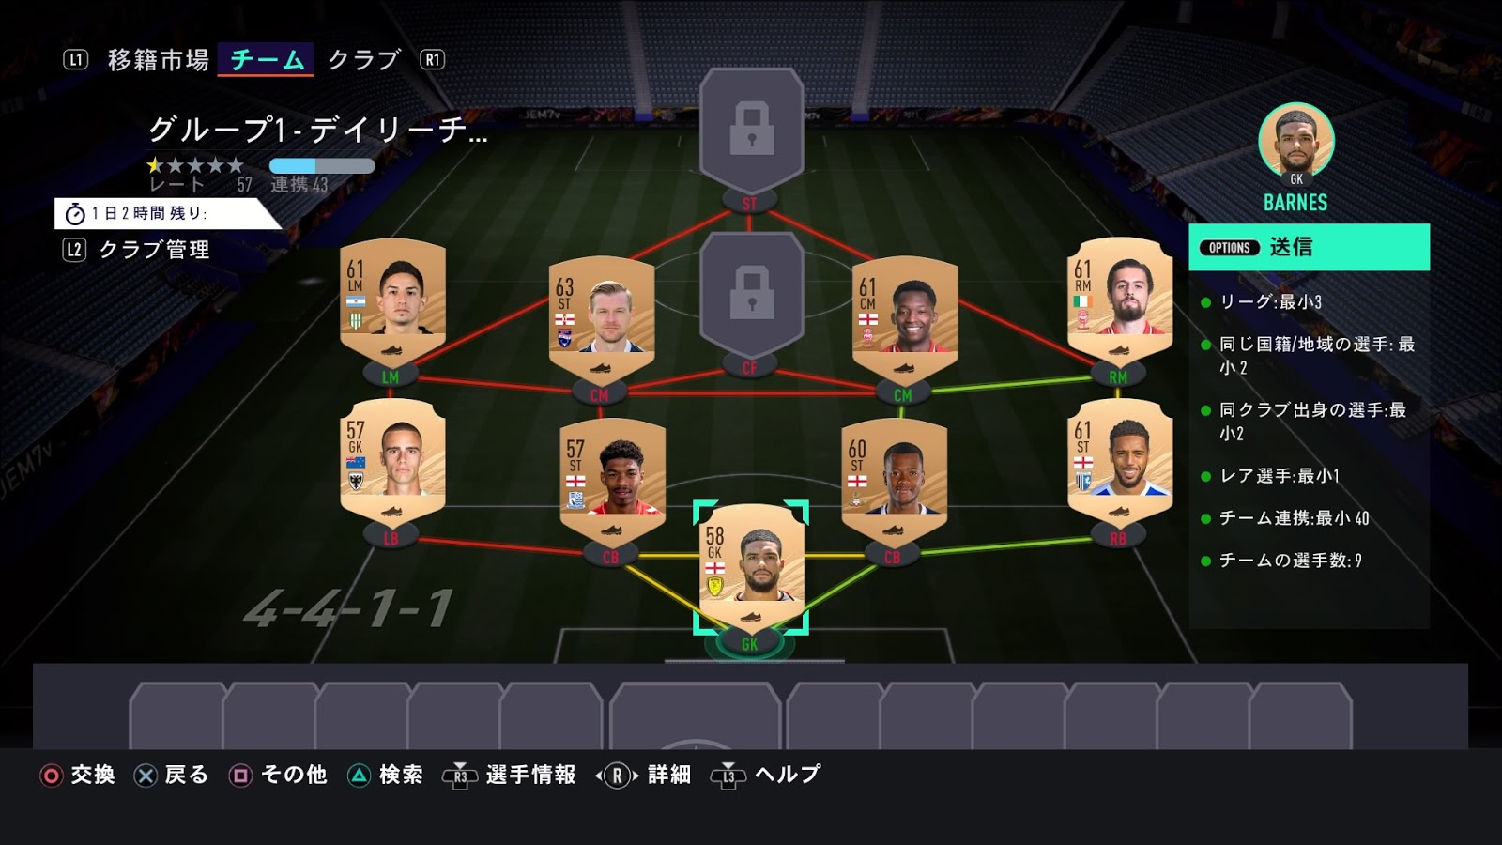Click the R3 選手情報 player info icon

[x=460, y=776]
